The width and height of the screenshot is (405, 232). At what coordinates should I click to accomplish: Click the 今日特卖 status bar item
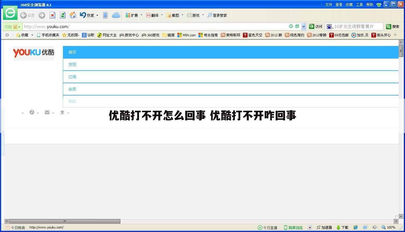point(15,228)
